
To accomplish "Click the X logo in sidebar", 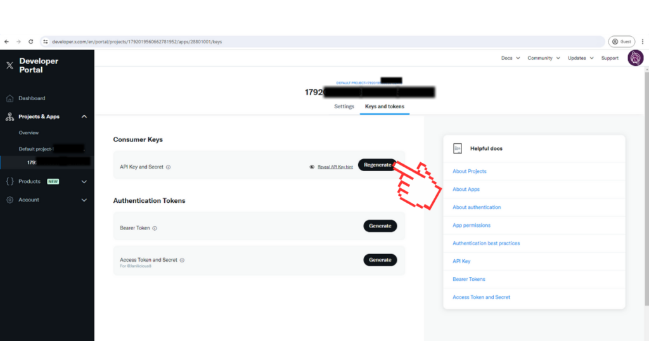I will point(10,65).
